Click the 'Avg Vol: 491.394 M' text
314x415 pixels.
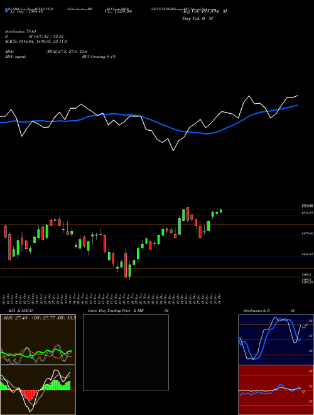pyautogui.click(x=205, y=11)
